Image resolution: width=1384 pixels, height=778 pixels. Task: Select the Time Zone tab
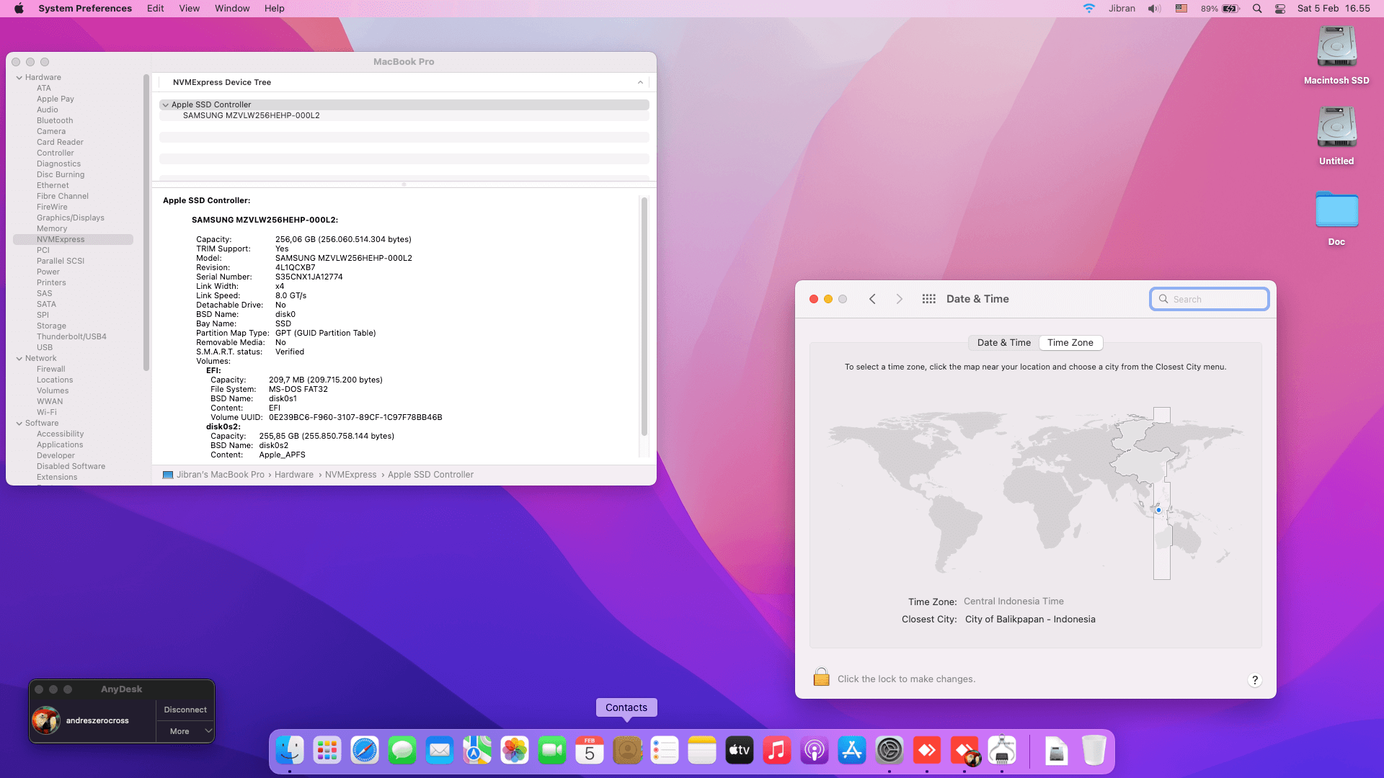pos(1070,343)
